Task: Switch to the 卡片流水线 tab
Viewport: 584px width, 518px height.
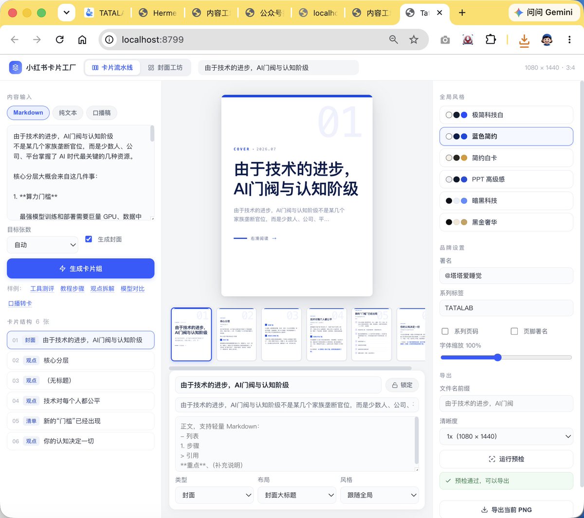Action: pyautogui.click(x=112, y=68)
